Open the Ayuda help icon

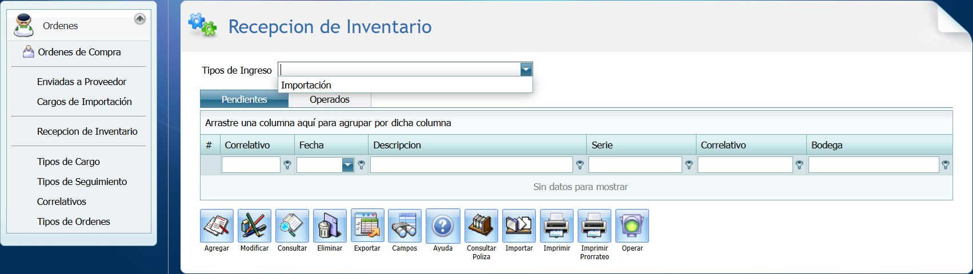443,226
